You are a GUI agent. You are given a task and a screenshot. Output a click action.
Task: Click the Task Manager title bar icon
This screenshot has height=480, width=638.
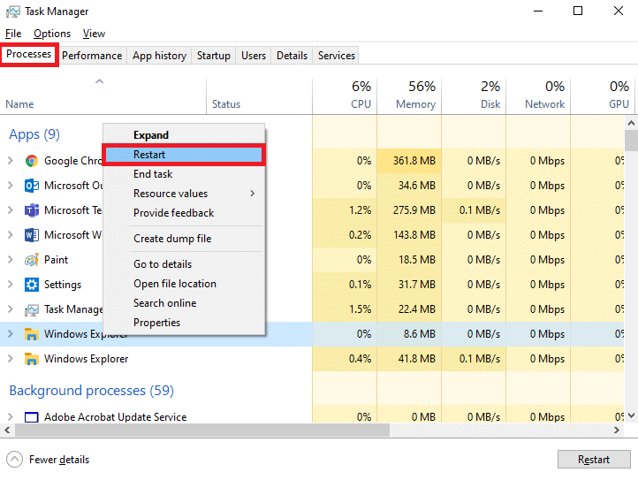12,11
